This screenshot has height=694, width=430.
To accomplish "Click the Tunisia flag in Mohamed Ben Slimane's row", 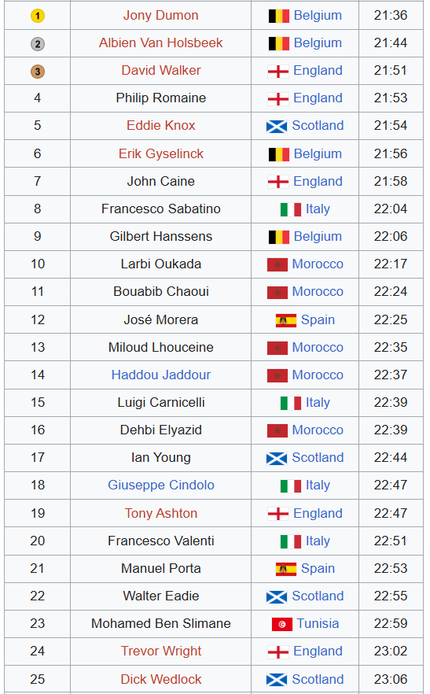I will pyautogui.click(x=281, y=624).
